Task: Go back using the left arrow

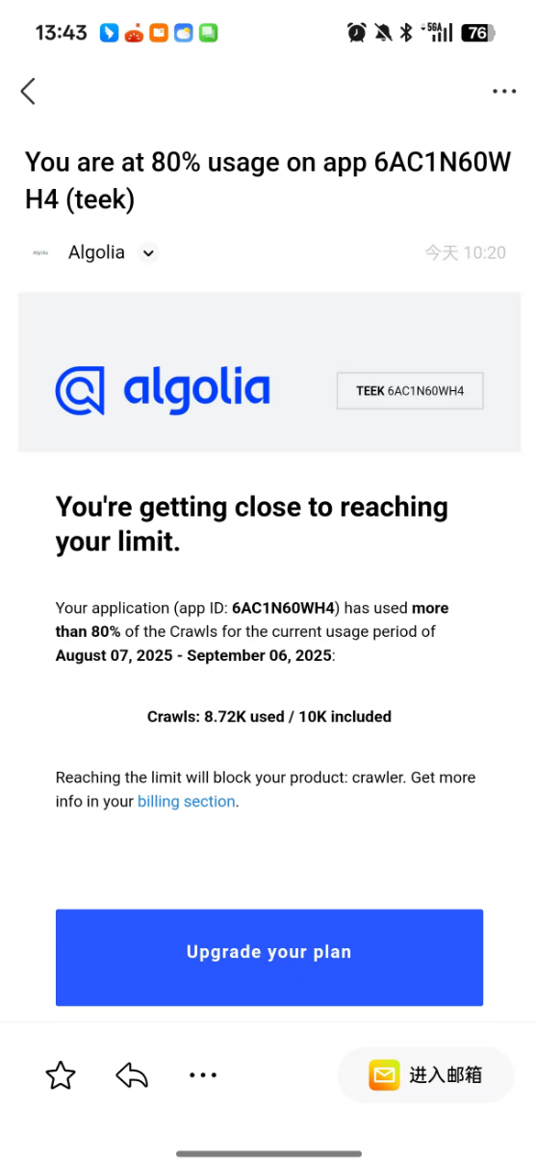Action: [28, 92]
